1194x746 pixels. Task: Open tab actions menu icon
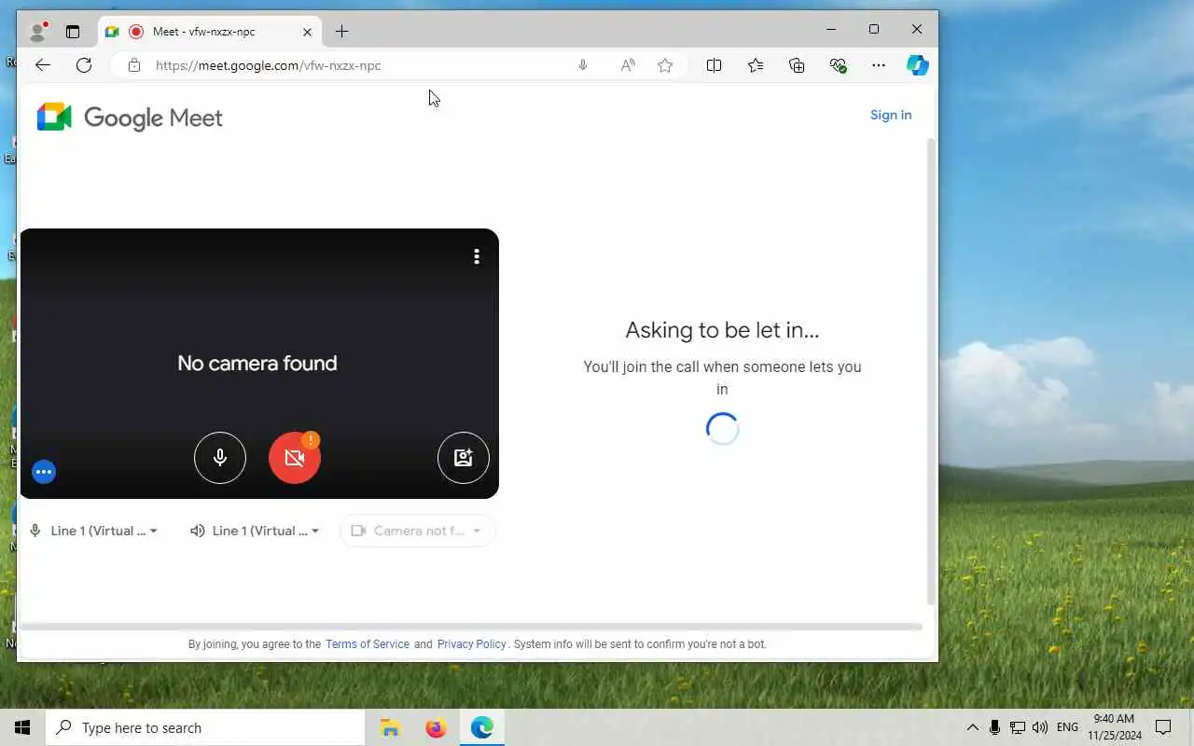click(73, 32)
